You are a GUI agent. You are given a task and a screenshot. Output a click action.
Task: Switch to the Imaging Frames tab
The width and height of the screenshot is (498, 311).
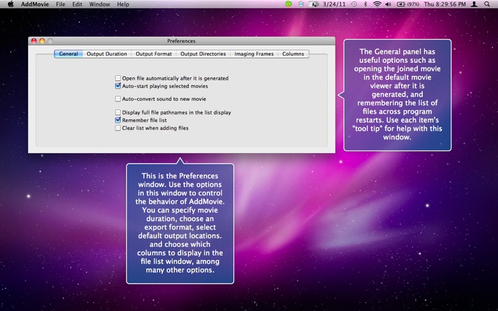click(x=254, y=54)
